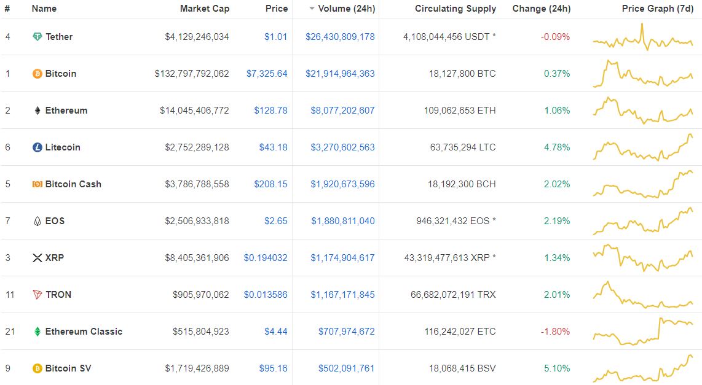Click the Price Graph (7d) column header
The height and width of the screenshot is (385, 702).
click(x=657, y=9)
